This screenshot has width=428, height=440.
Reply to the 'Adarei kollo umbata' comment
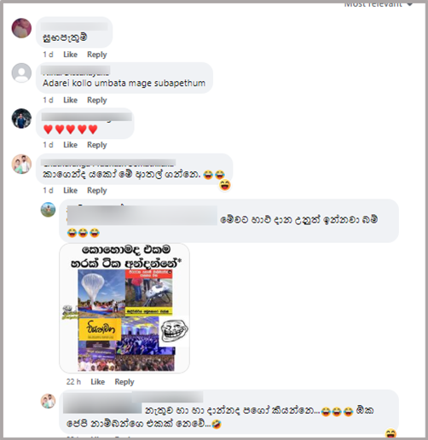coord(97,100)
